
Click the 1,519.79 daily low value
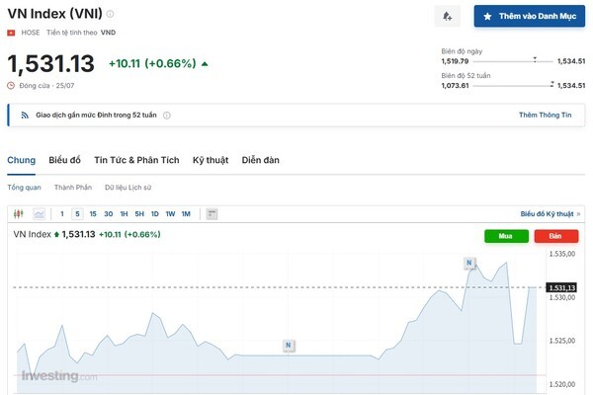click(x=455, y=61)
